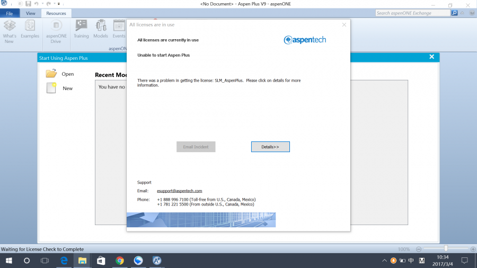Close the All licenses are in use dialog
This screenshot has width=477, height=268.
(x=344, y=24)
